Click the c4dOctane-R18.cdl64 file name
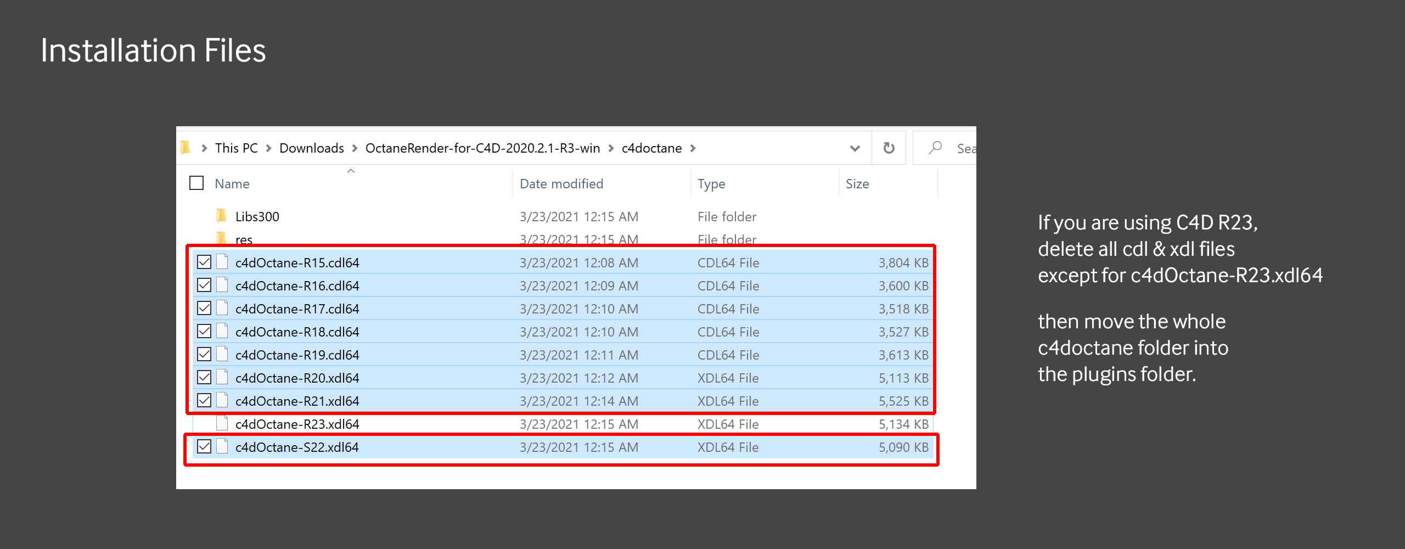The height and width of the screenshot is (549, 1405). coord(297,332)
